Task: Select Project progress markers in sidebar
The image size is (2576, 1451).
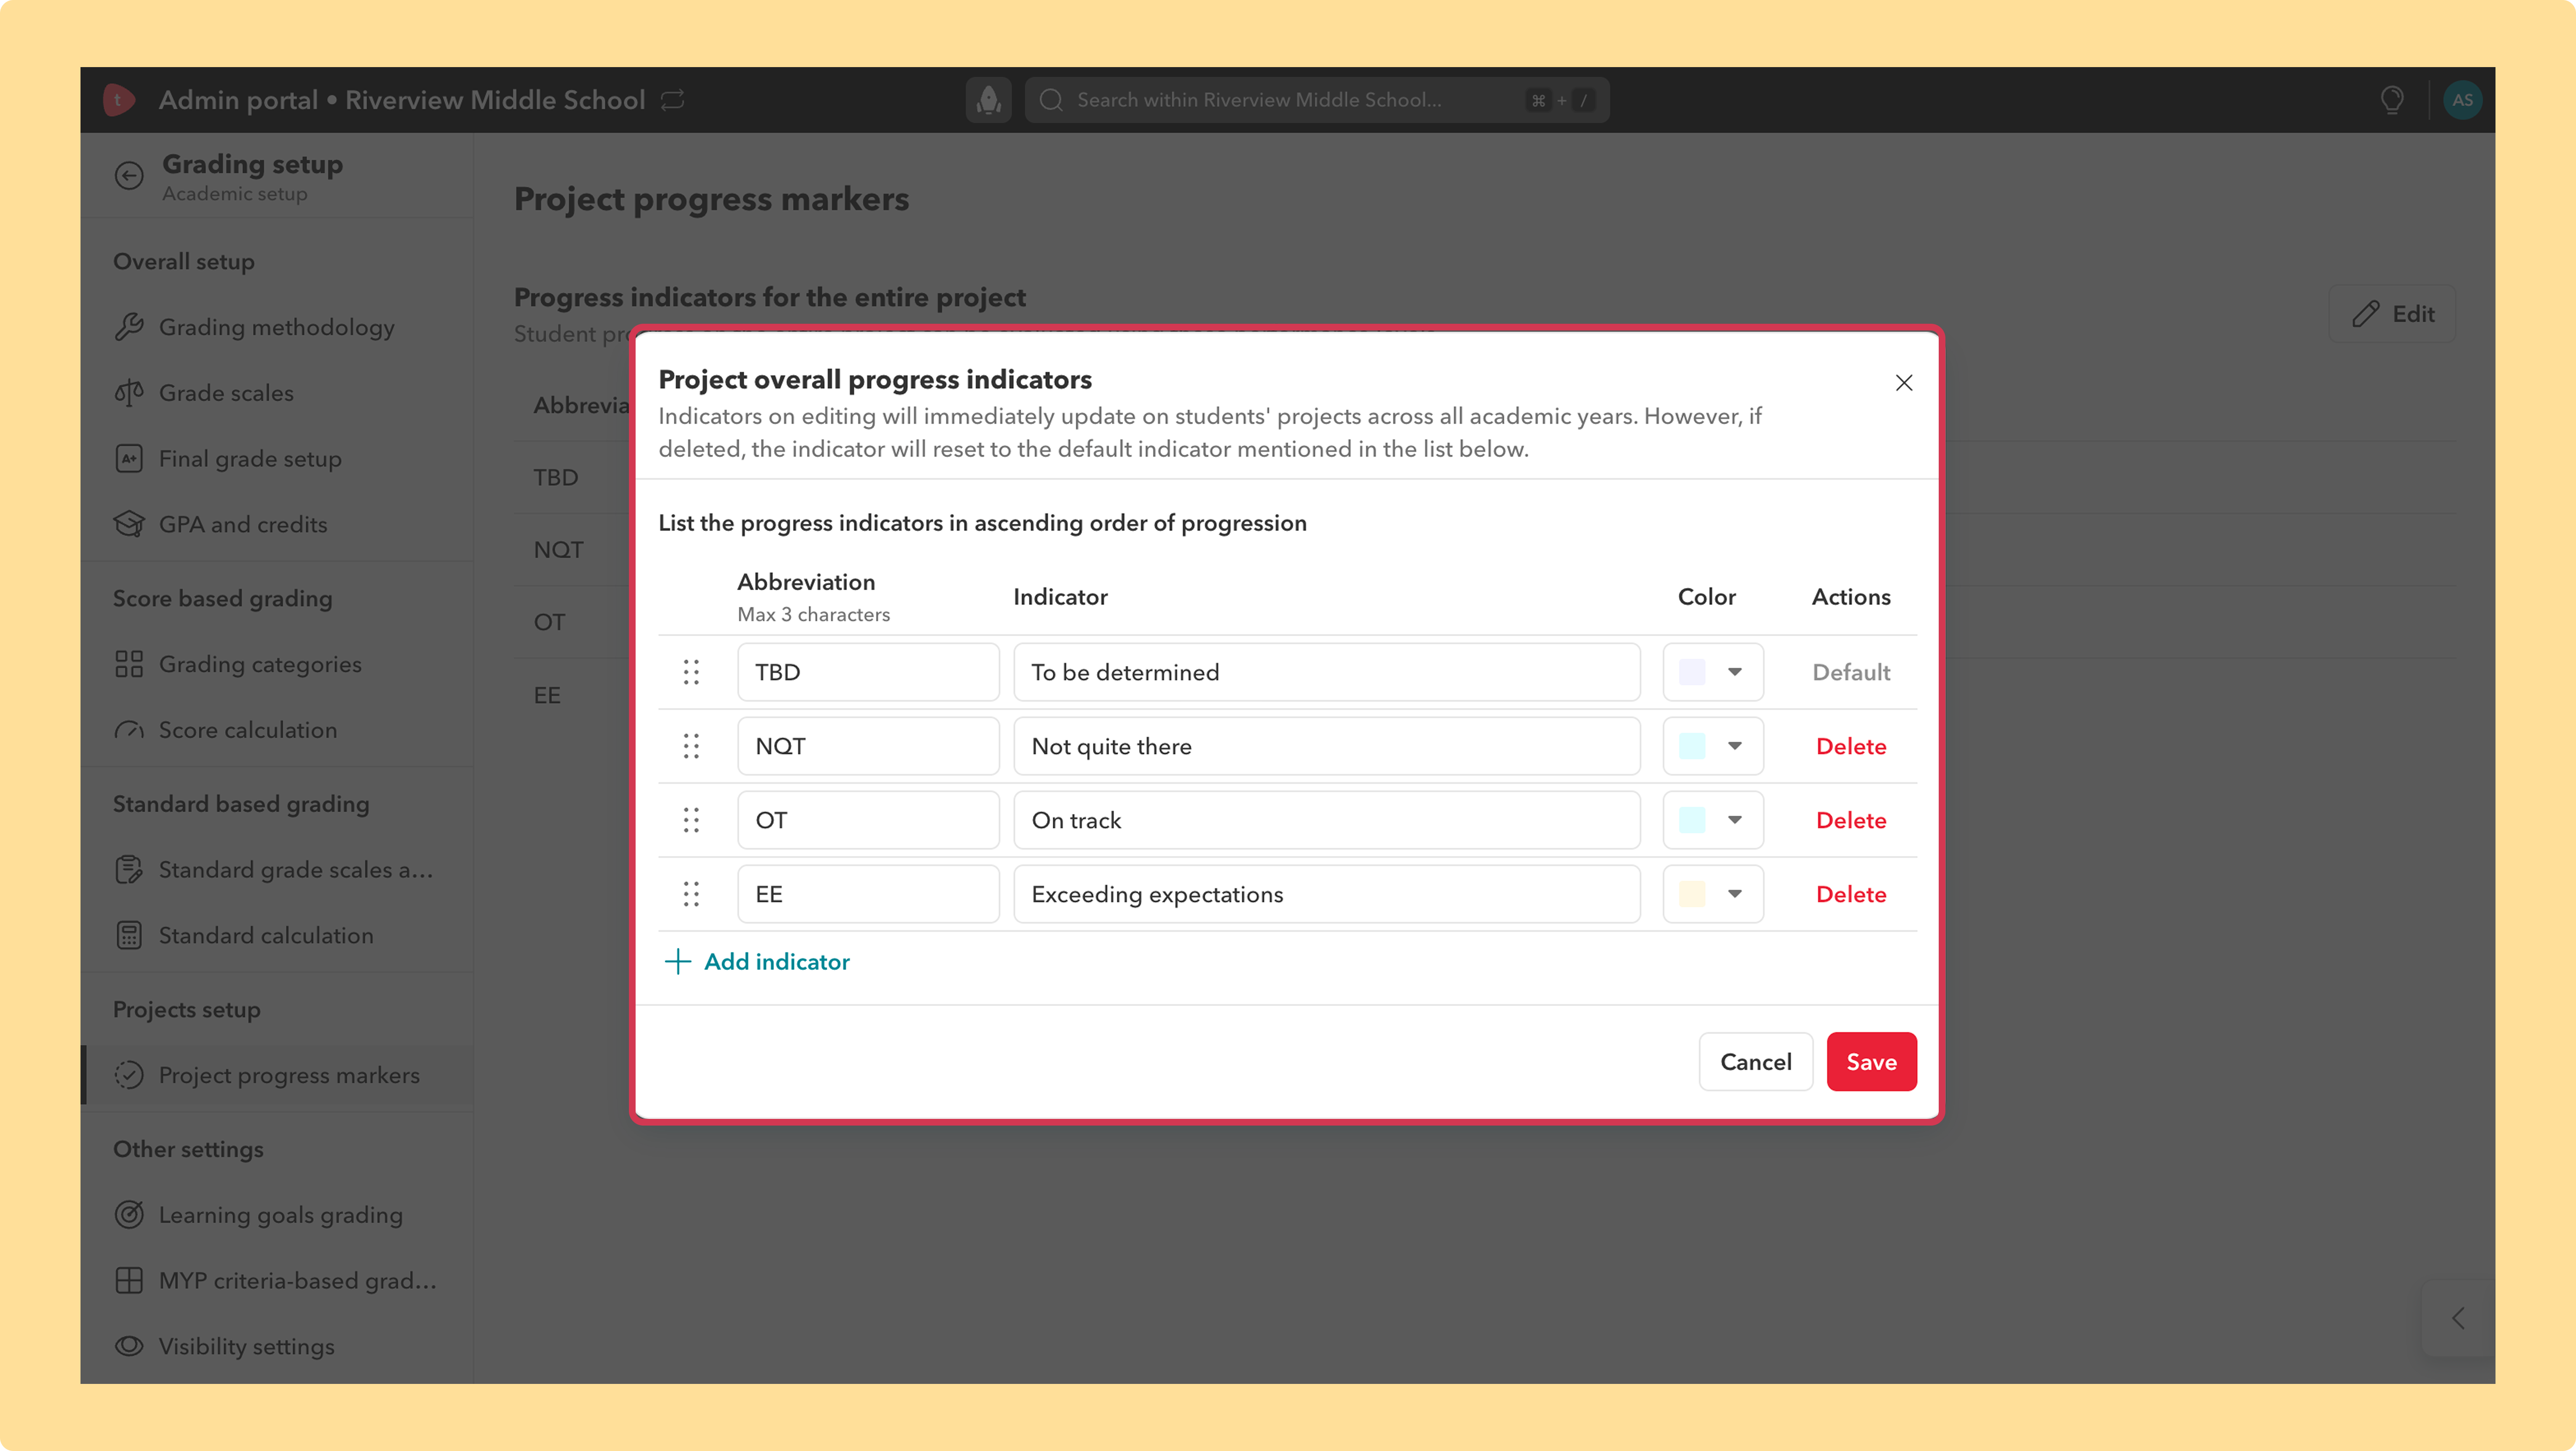Action: 277,1075
